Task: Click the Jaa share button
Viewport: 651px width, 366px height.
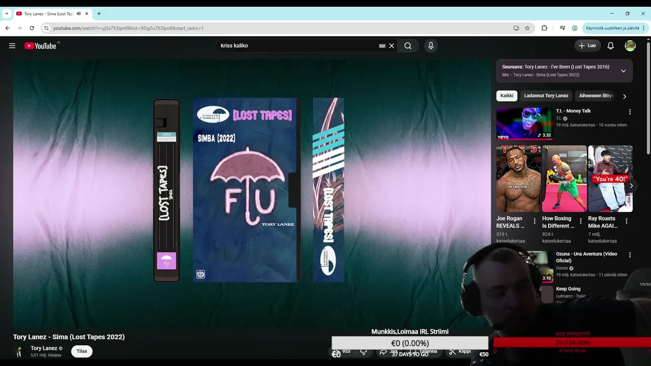Action: point(389,351)
